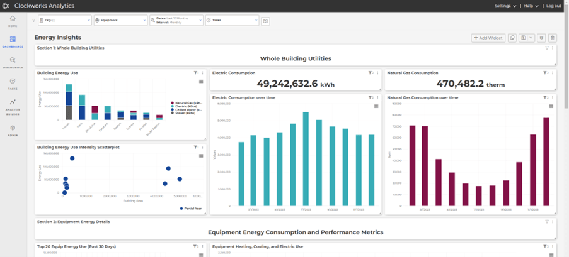Launch the Analysis Builder tool
This screenshot has width=569, height=257.
tap(13, 105)
